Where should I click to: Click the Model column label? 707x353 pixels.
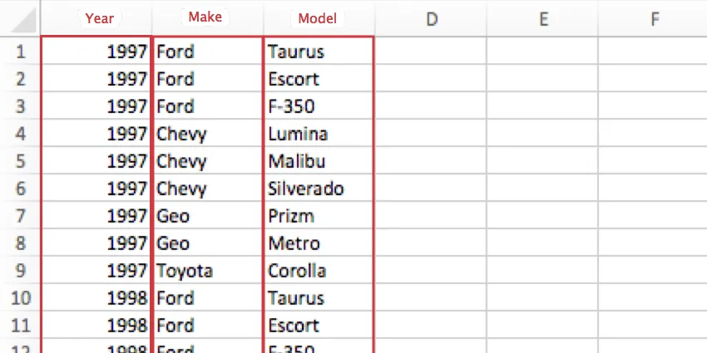point(317,18)
